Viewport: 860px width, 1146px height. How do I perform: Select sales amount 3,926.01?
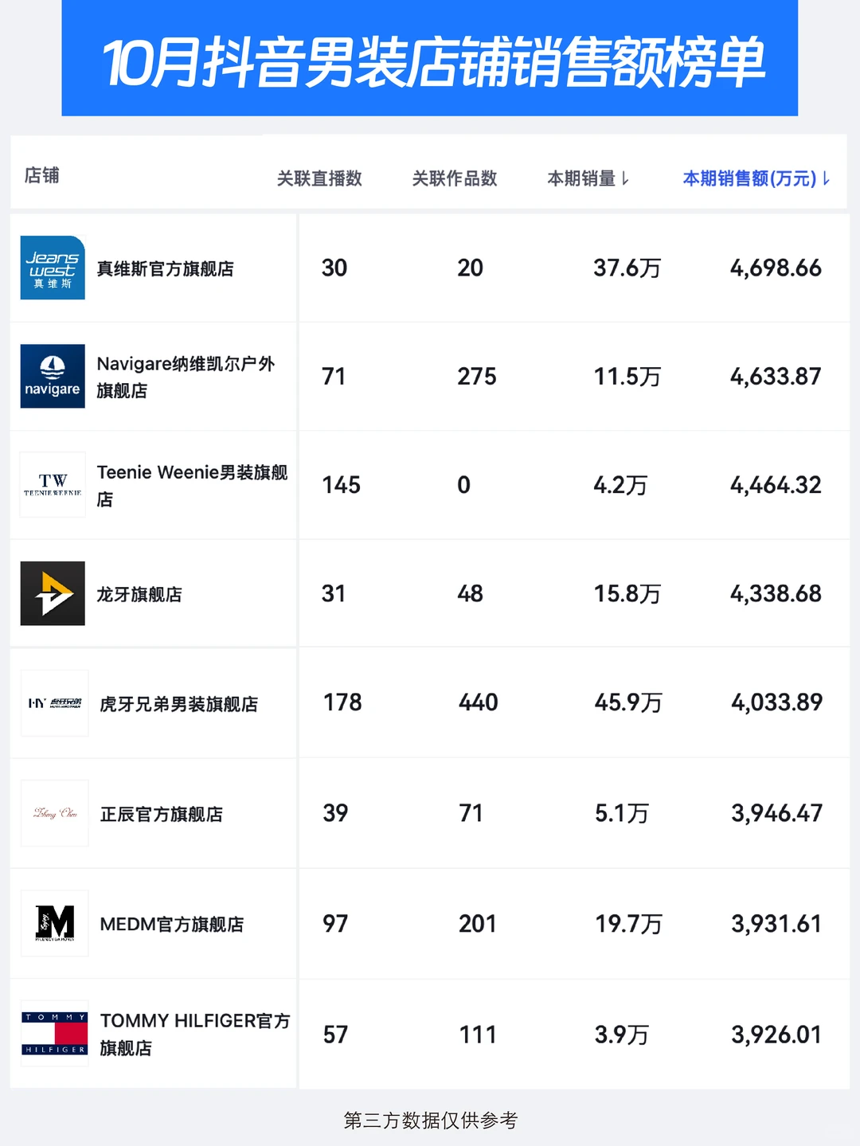pos(777,1035)
